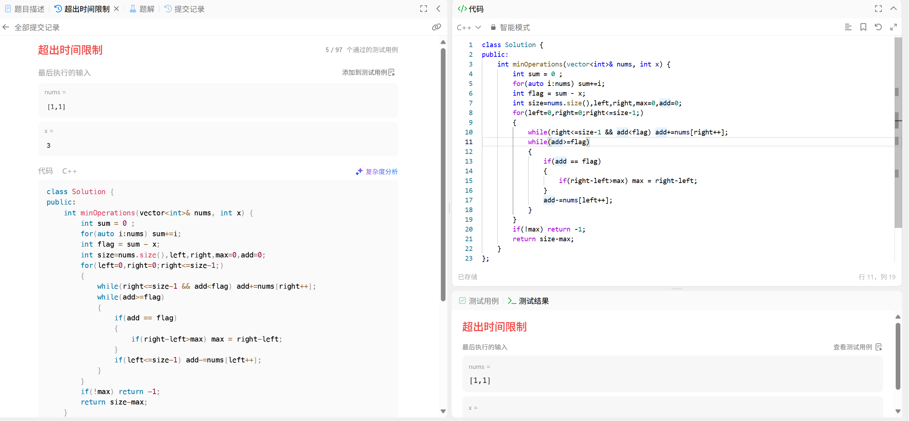
Task: Maximize the code panel via its fullscreen icon
Action: (x=878, y=9)
